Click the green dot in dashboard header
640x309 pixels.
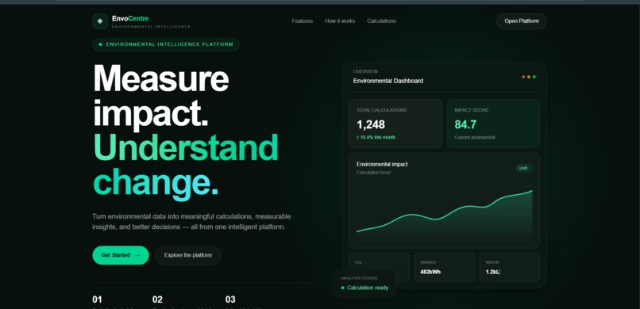(x=534, y=77)
